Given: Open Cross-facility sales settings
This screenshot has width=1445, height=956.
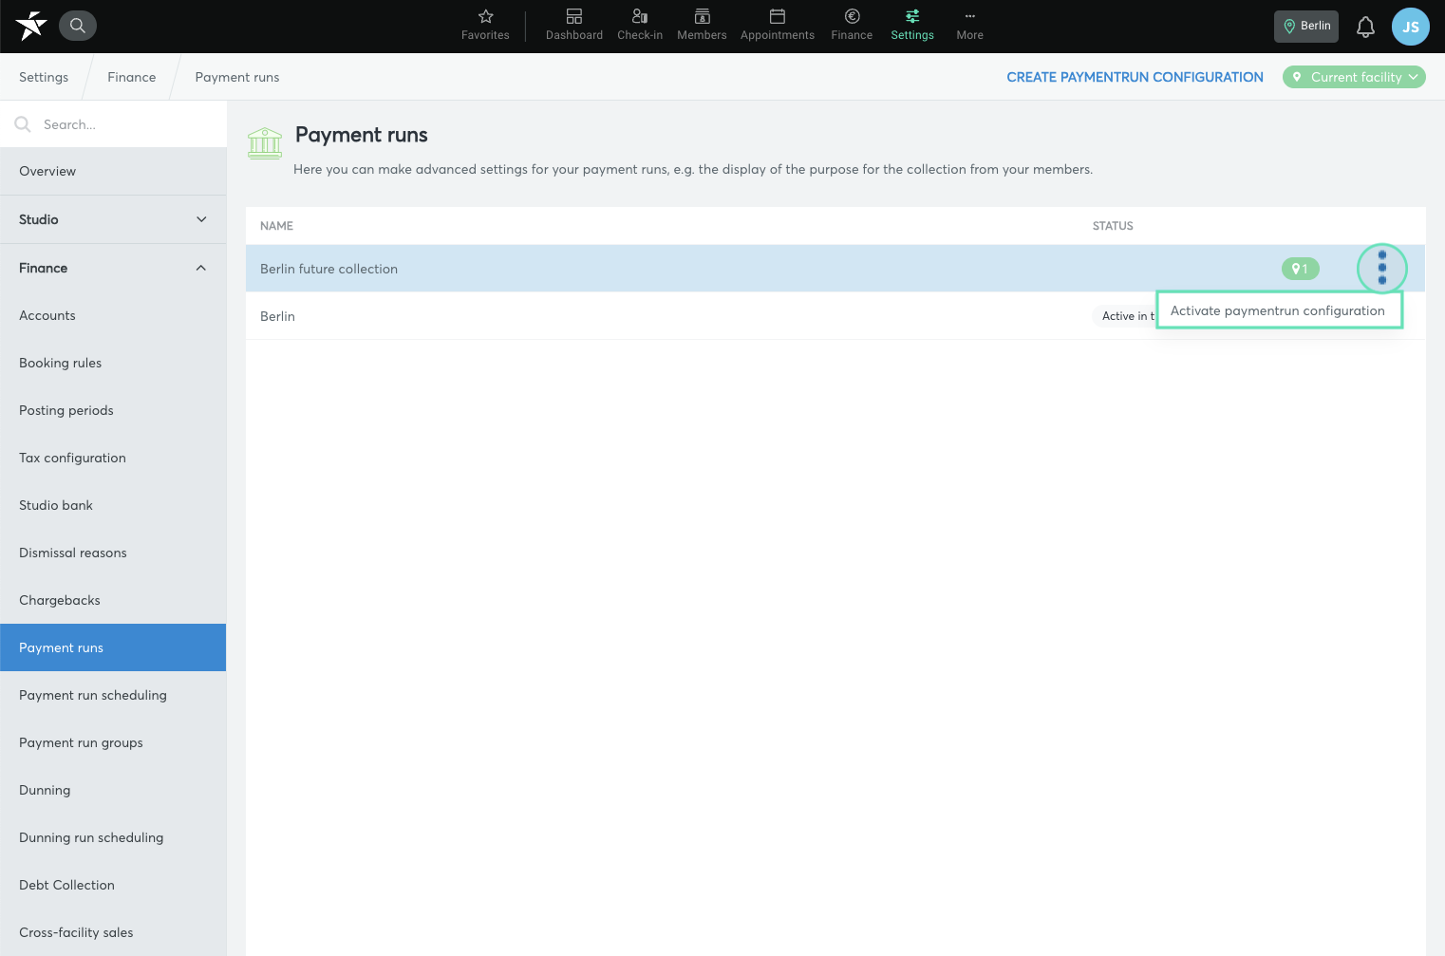Looking at the screenshot, I should [113, 932].
